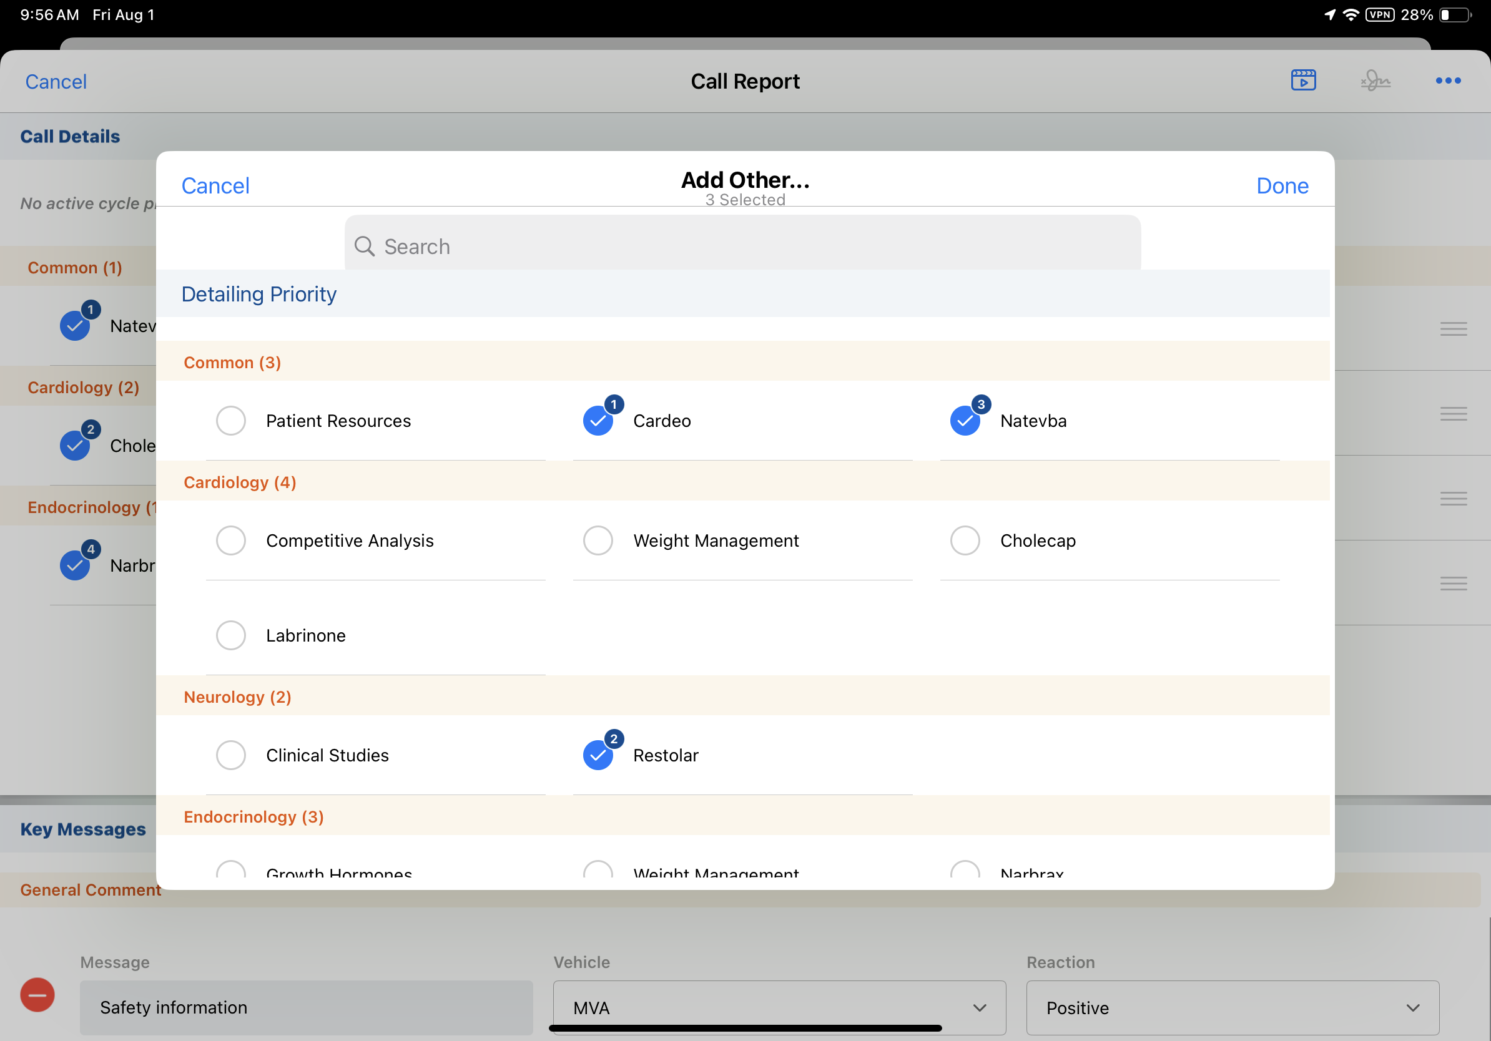1491x1041 pixels.
Task: Deselect the Cardeo checkmark
Action: (598, 421)
